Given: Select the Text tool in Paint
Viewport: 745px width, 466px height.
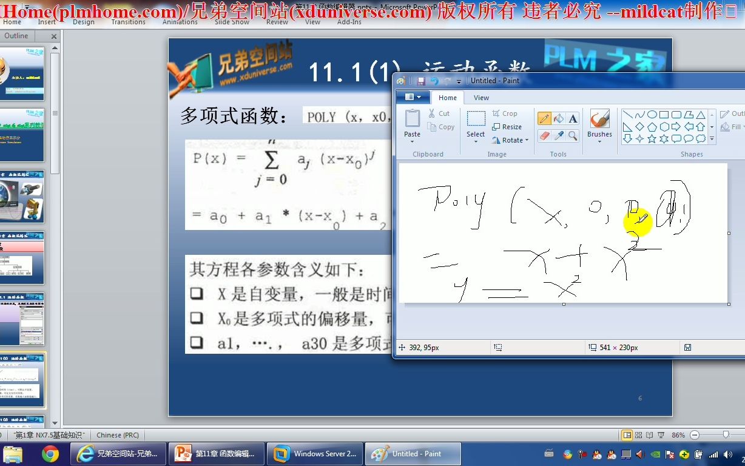Looking at the screenshot, I should pos(573,118).
